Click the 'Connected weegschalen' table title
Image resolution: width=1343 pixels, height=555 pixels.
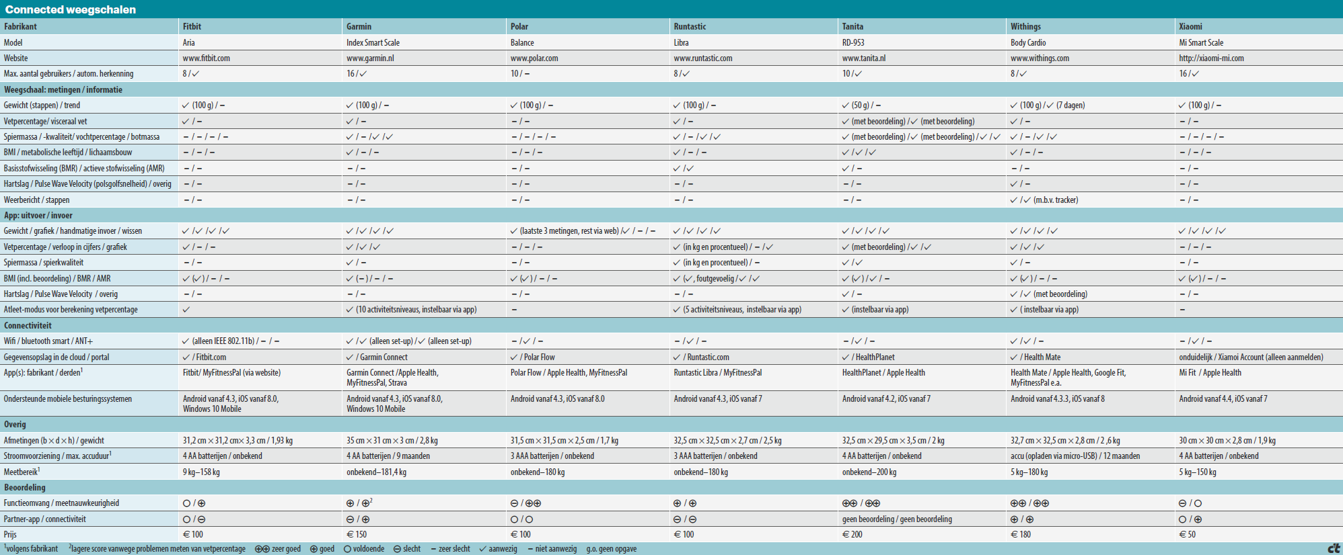tap(71, 9)
